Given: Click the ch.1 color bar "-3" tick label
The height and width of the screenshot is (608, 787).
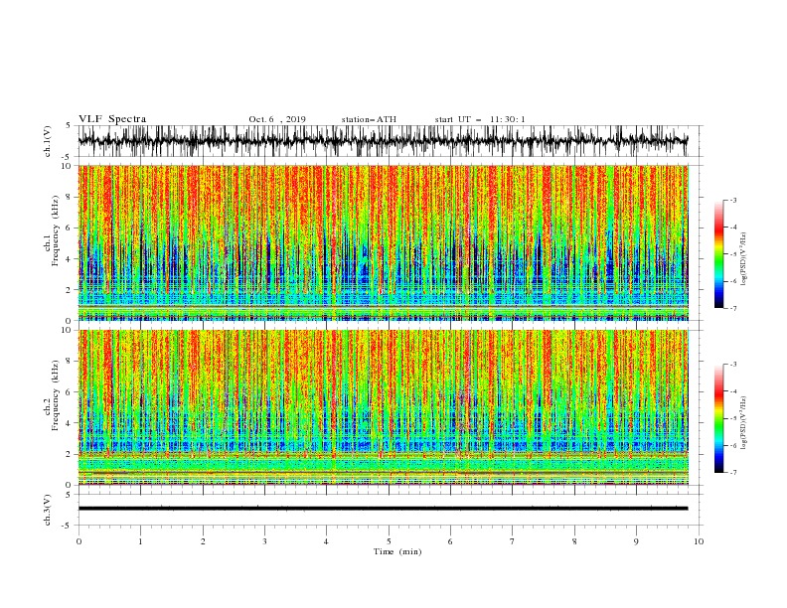Looking at the screenshot, I should tap(733, 200).
